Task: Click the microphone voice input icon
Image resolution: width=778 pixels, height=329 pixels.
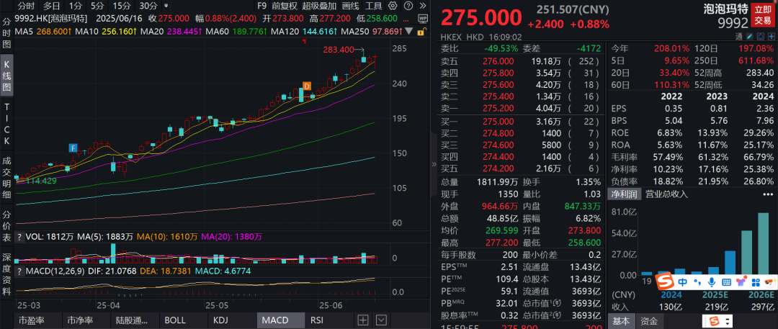Action: 712,282
